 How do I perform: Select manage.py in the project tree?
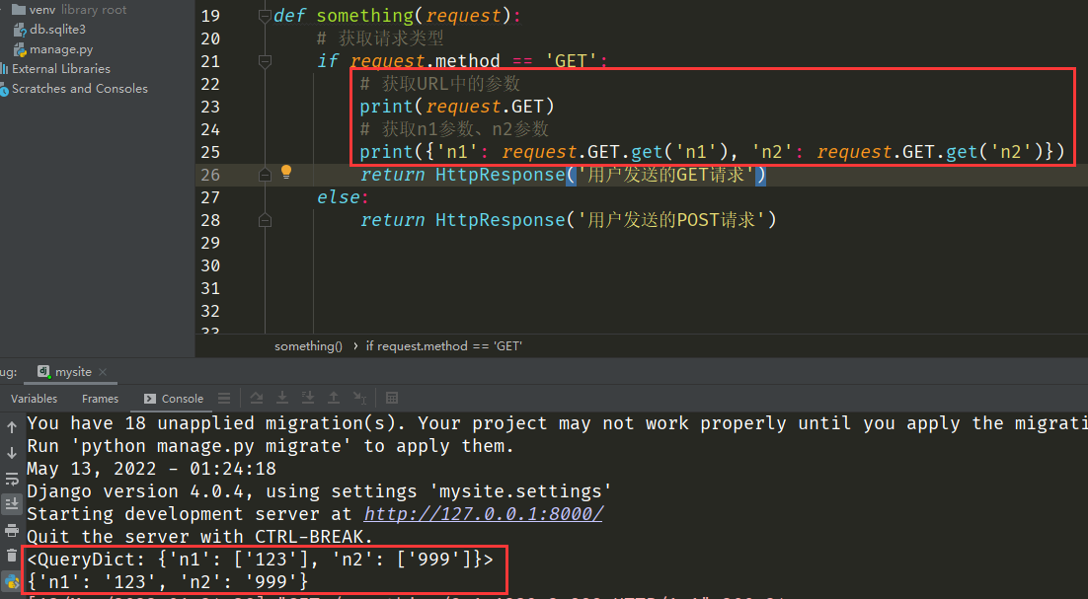tap(60, 49)
